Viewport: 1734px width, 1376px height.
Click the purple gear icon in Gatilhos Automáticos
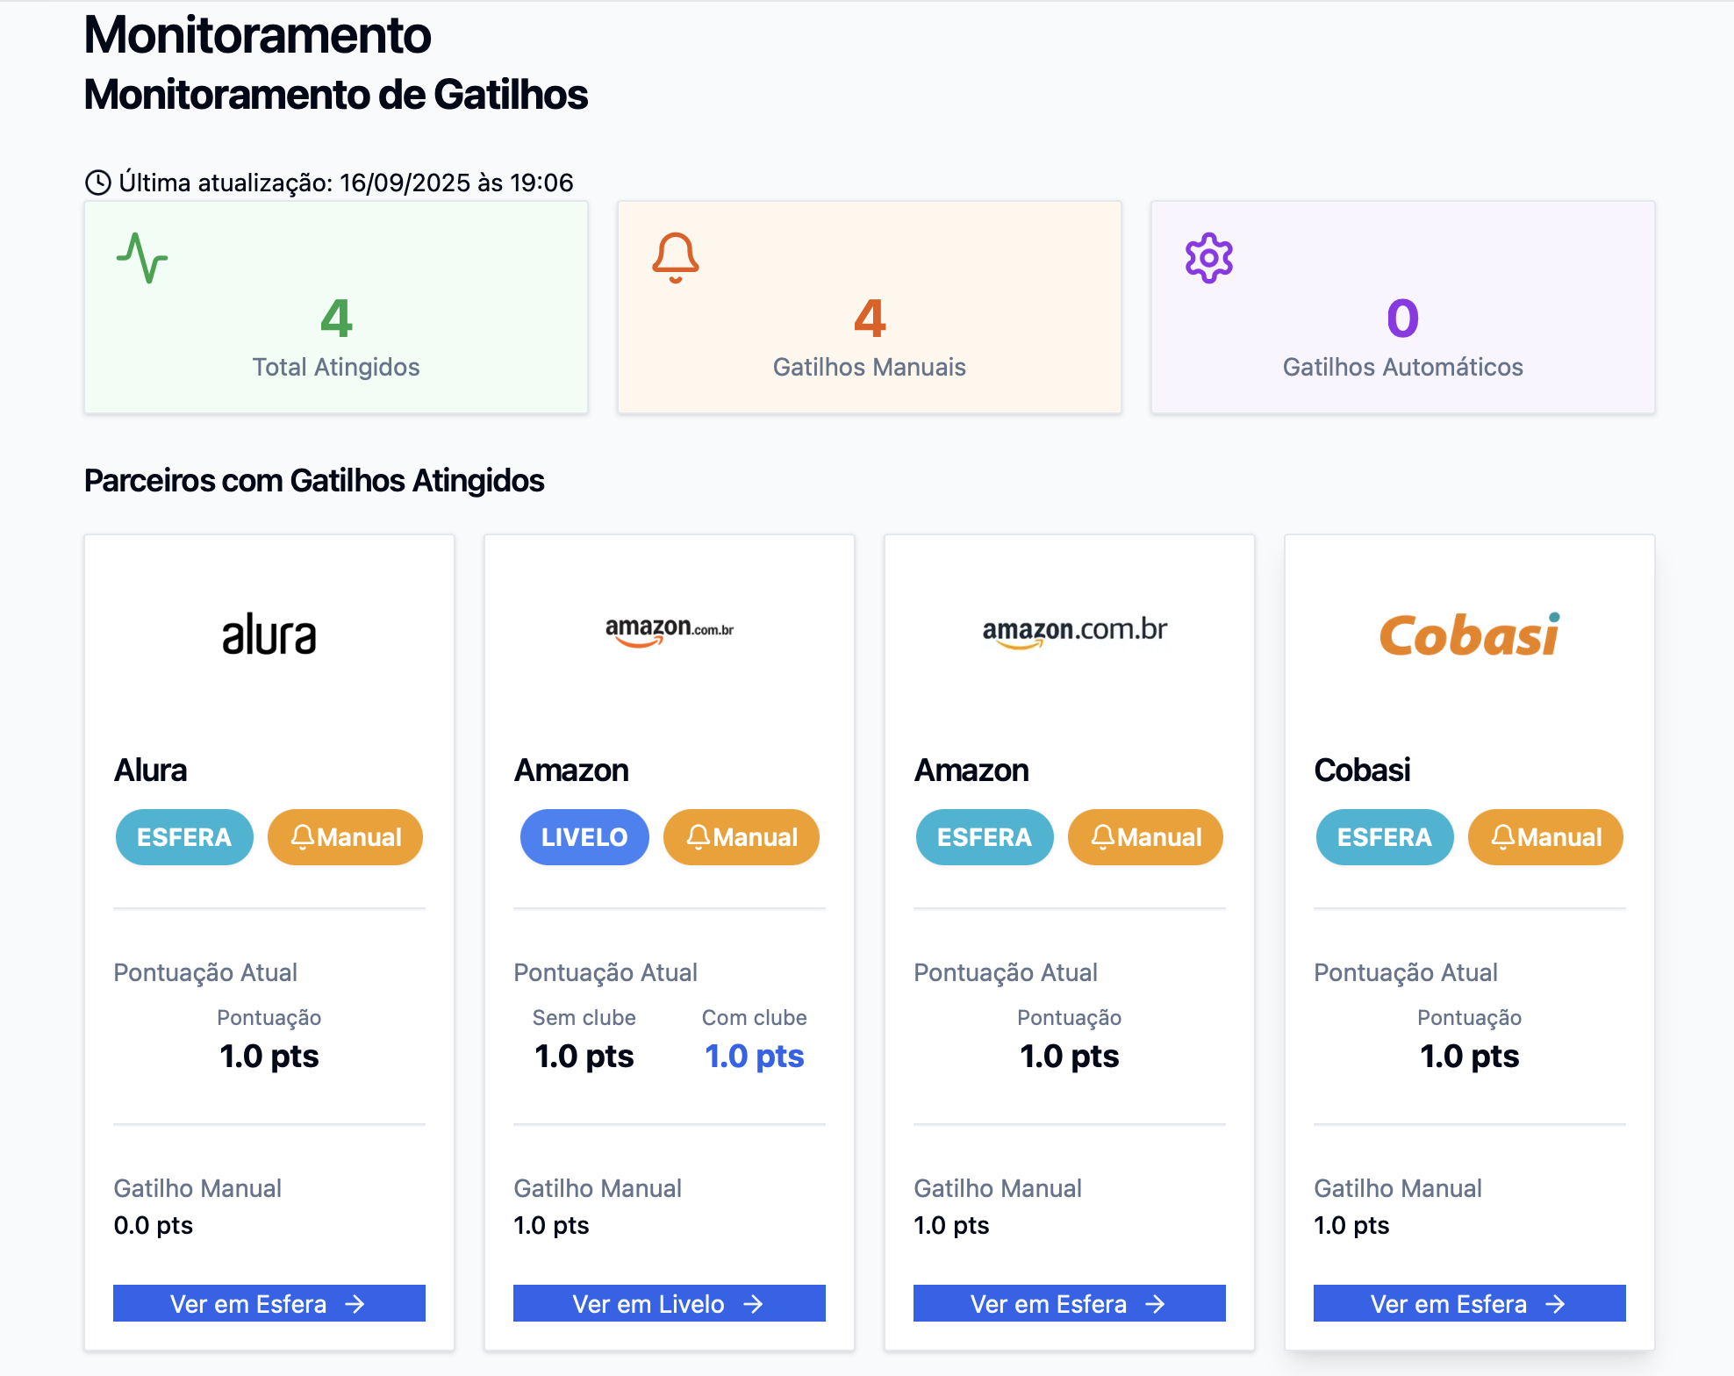[x=1209, y=258]
